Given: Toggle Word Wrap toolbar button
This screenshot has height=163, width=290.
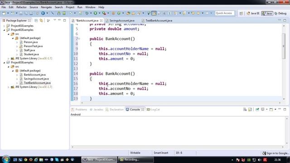Looking at the screenshot, I should [x=164, y=13].
